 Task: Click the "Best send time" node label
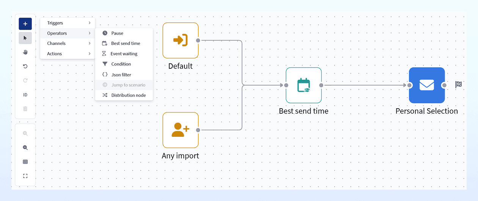(x=303, y=111)
